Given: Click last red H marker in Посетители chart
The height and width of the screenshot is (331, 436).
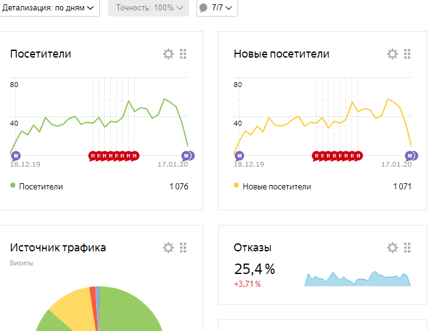Looking at the screenshot, I should (x=135, y=156).
